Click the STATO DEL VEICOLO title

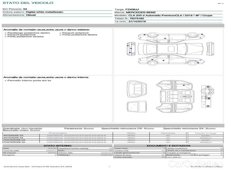28,3
